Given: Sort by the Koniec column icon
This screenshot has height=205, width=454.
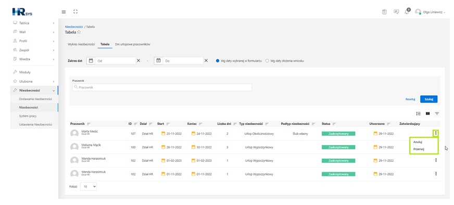Looking at the screenshot, I should pyautogui.click(x=200, y=124).
